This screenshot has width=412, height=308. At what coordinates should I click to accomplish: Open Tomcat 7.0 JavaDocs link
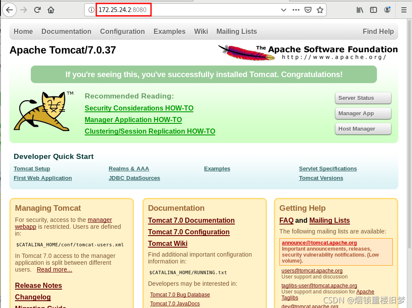(x=175, y=304)
